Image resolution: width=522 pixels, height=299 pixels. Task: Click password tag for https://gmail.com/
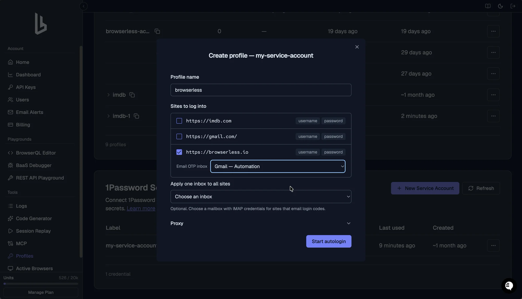333,136
